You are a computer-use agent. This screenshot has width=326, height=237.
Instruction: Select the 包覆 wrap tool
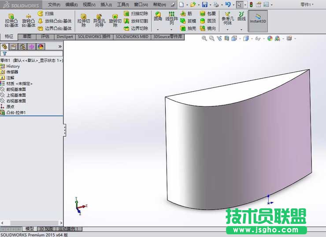tap(207, 14)
